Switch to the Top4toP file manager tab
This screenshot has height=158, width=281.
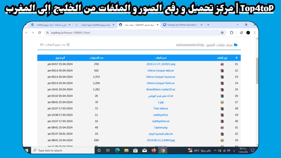137,24
